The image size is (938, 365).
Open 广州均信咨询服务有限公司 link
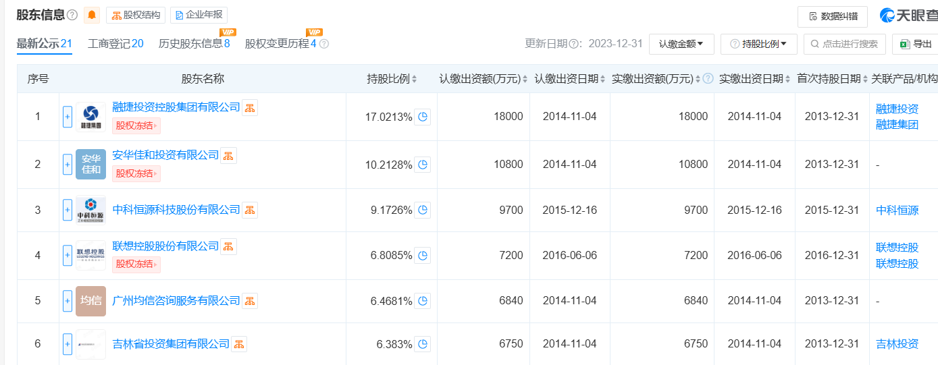(176, 301)
